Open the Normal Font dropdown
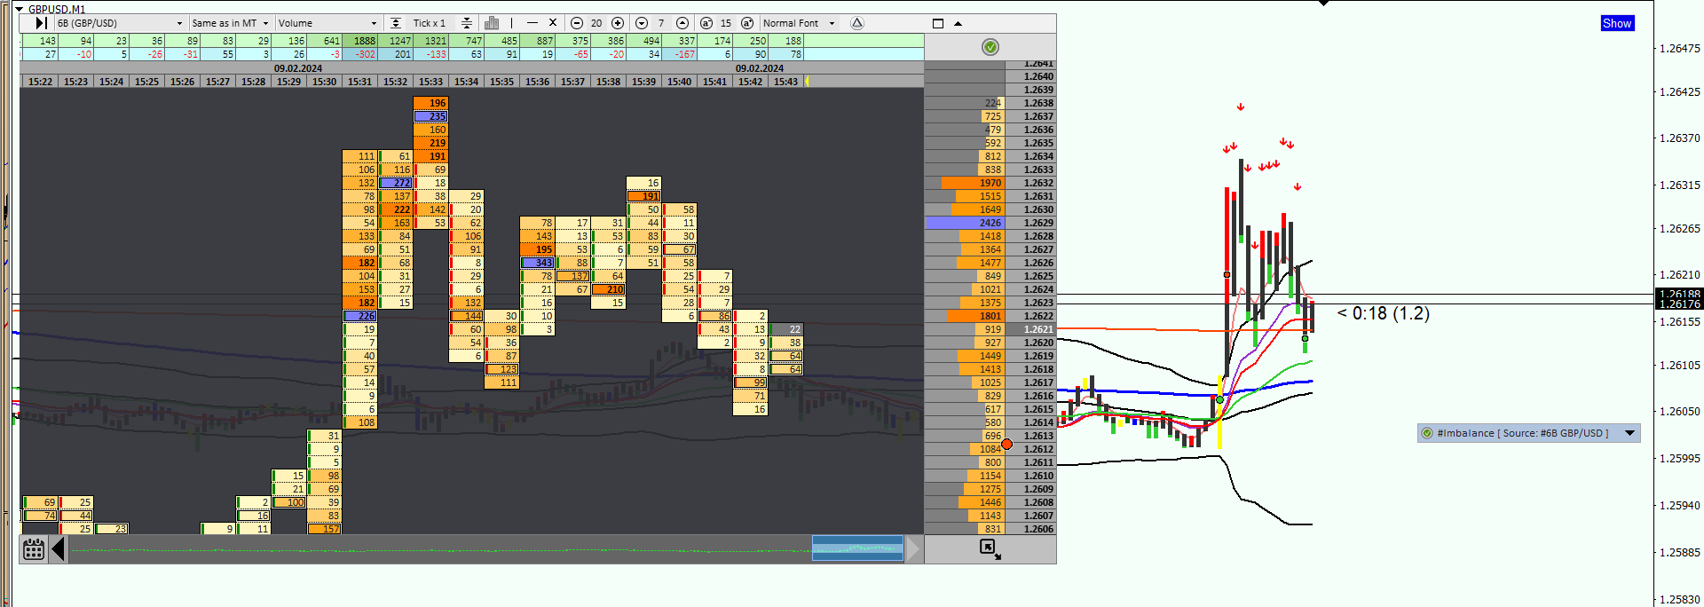Screen dimensions: 1704x607 (x=799, y=23)
